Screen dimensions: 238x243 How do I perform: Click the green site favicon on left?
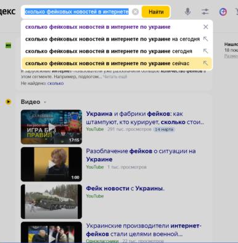coord(8,46)
